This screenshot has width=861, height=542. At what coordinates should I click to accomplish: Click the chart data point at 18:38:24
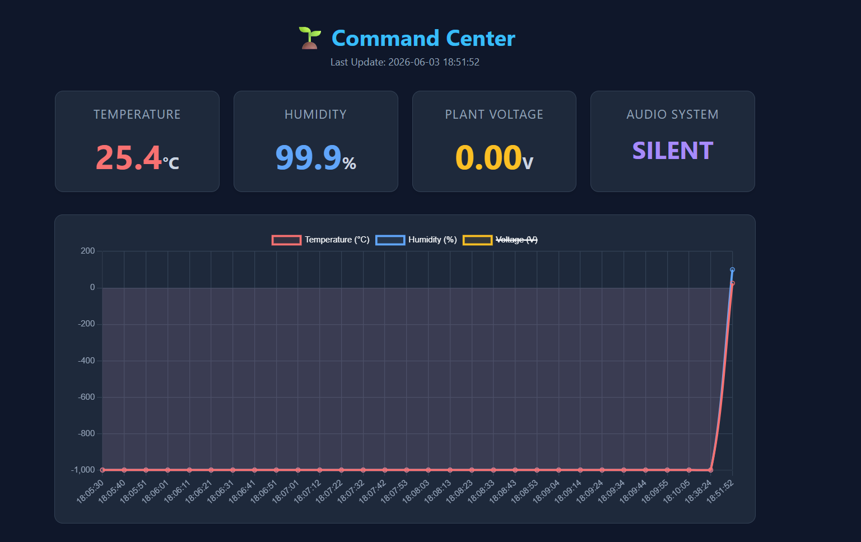(x=711, y=470)
